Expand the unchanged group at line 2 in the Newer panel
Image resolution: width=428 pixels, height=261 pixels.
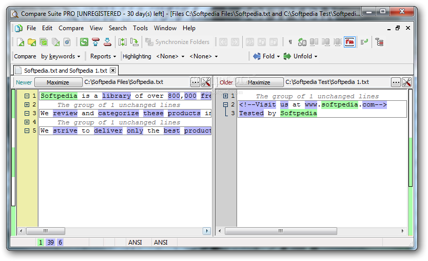[x=27, y=104]
